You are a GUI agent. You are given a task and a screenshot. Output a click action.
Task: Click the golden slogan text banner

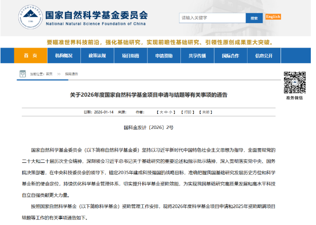coord(160,42)
